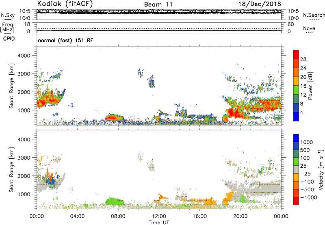Viewport: 325px width, 225px height.
Task: Select the "Beam 11" heading
Action: pyautogui.click(x=158, y=4)
